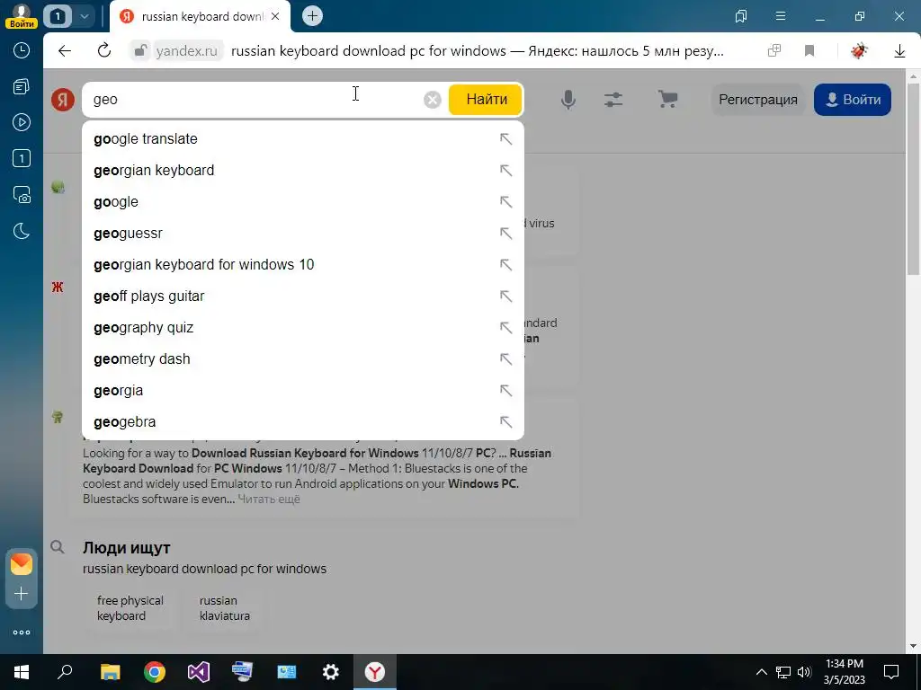The image size is (921, 690).
Task: Select suggestion geoff plays guitar
Action: pyautogui.click(x=302, y=296)
